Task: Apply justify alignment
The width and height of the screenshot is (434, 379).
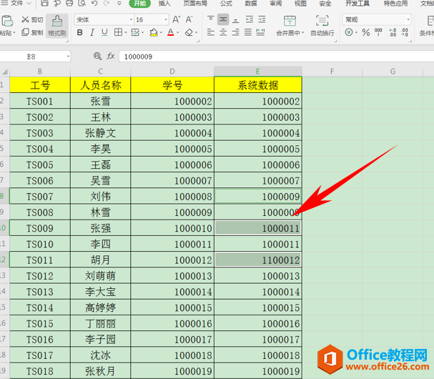Action: (x=248, y=32)
